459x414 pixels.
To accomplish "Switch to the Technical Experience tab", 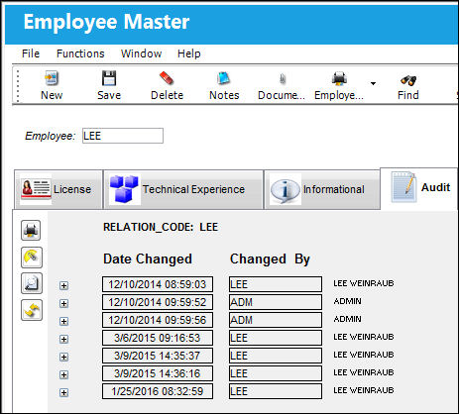I will [183, 189].
